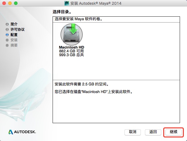Click the 选择要安装 Maya 软件的卷 text

(79, 19)
